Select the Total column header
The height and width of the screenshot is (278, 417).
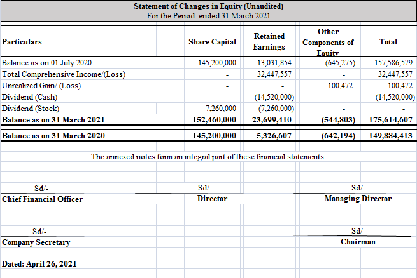coord(388,42)
